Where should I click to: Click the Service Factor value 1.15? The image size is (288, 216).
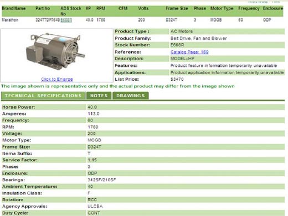pos(92,160)
